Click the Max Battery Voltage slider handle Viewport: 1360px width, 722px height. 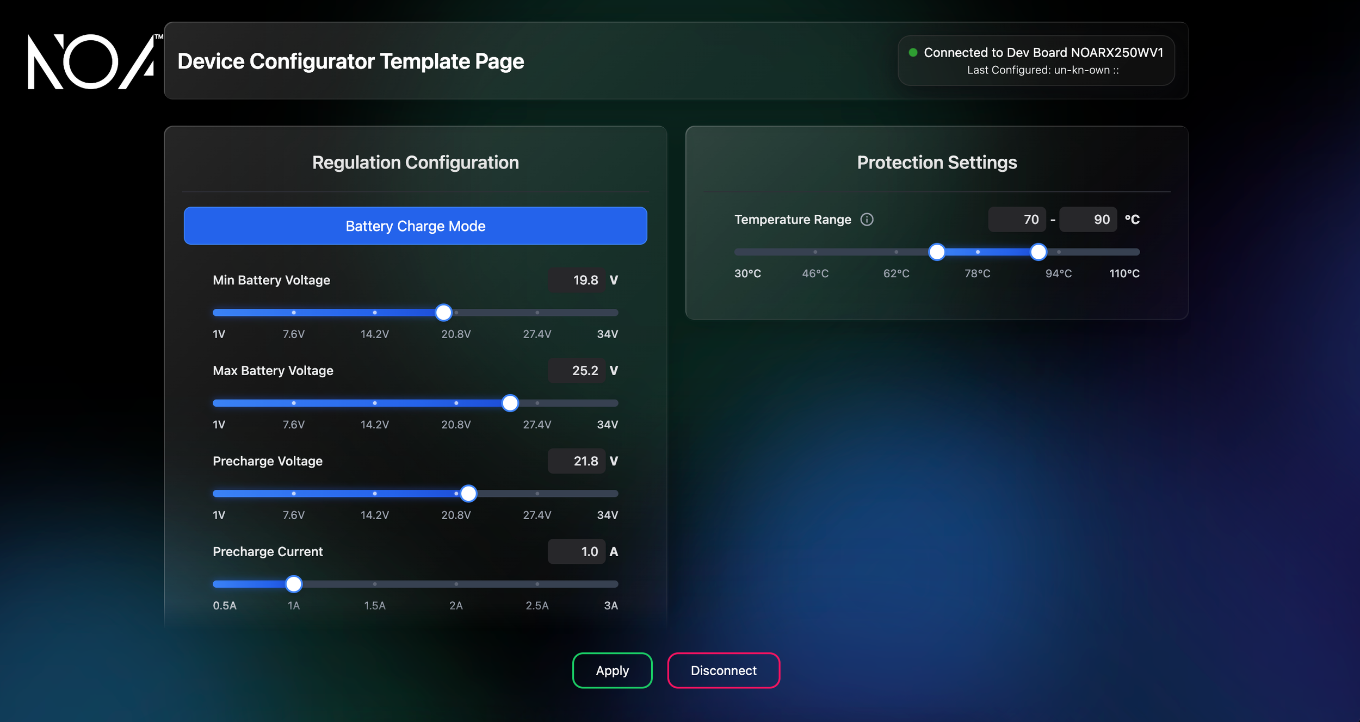coord(510,403)
